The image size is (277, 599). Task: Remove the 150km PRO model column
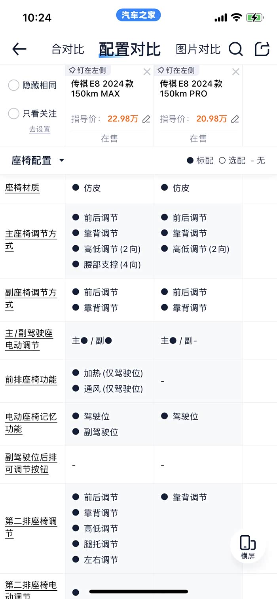point(235,72)
